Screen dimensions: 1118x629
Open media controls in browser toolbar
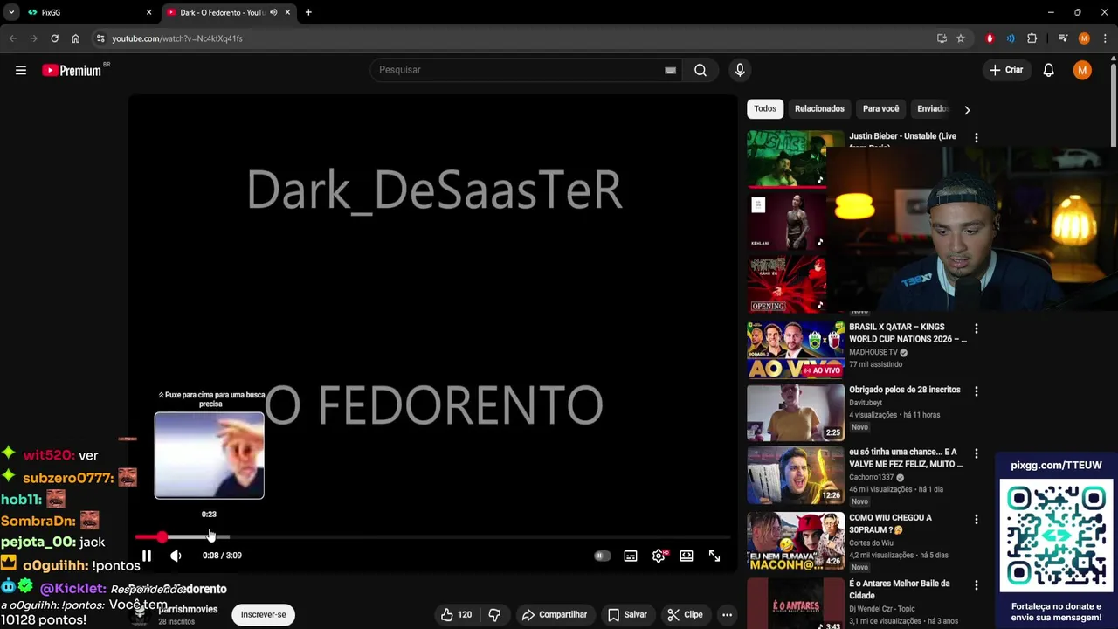pos(1063,38)
